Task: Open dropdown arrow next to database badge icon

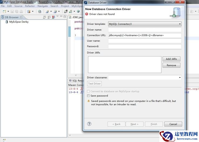Action: tap(33, 11)
